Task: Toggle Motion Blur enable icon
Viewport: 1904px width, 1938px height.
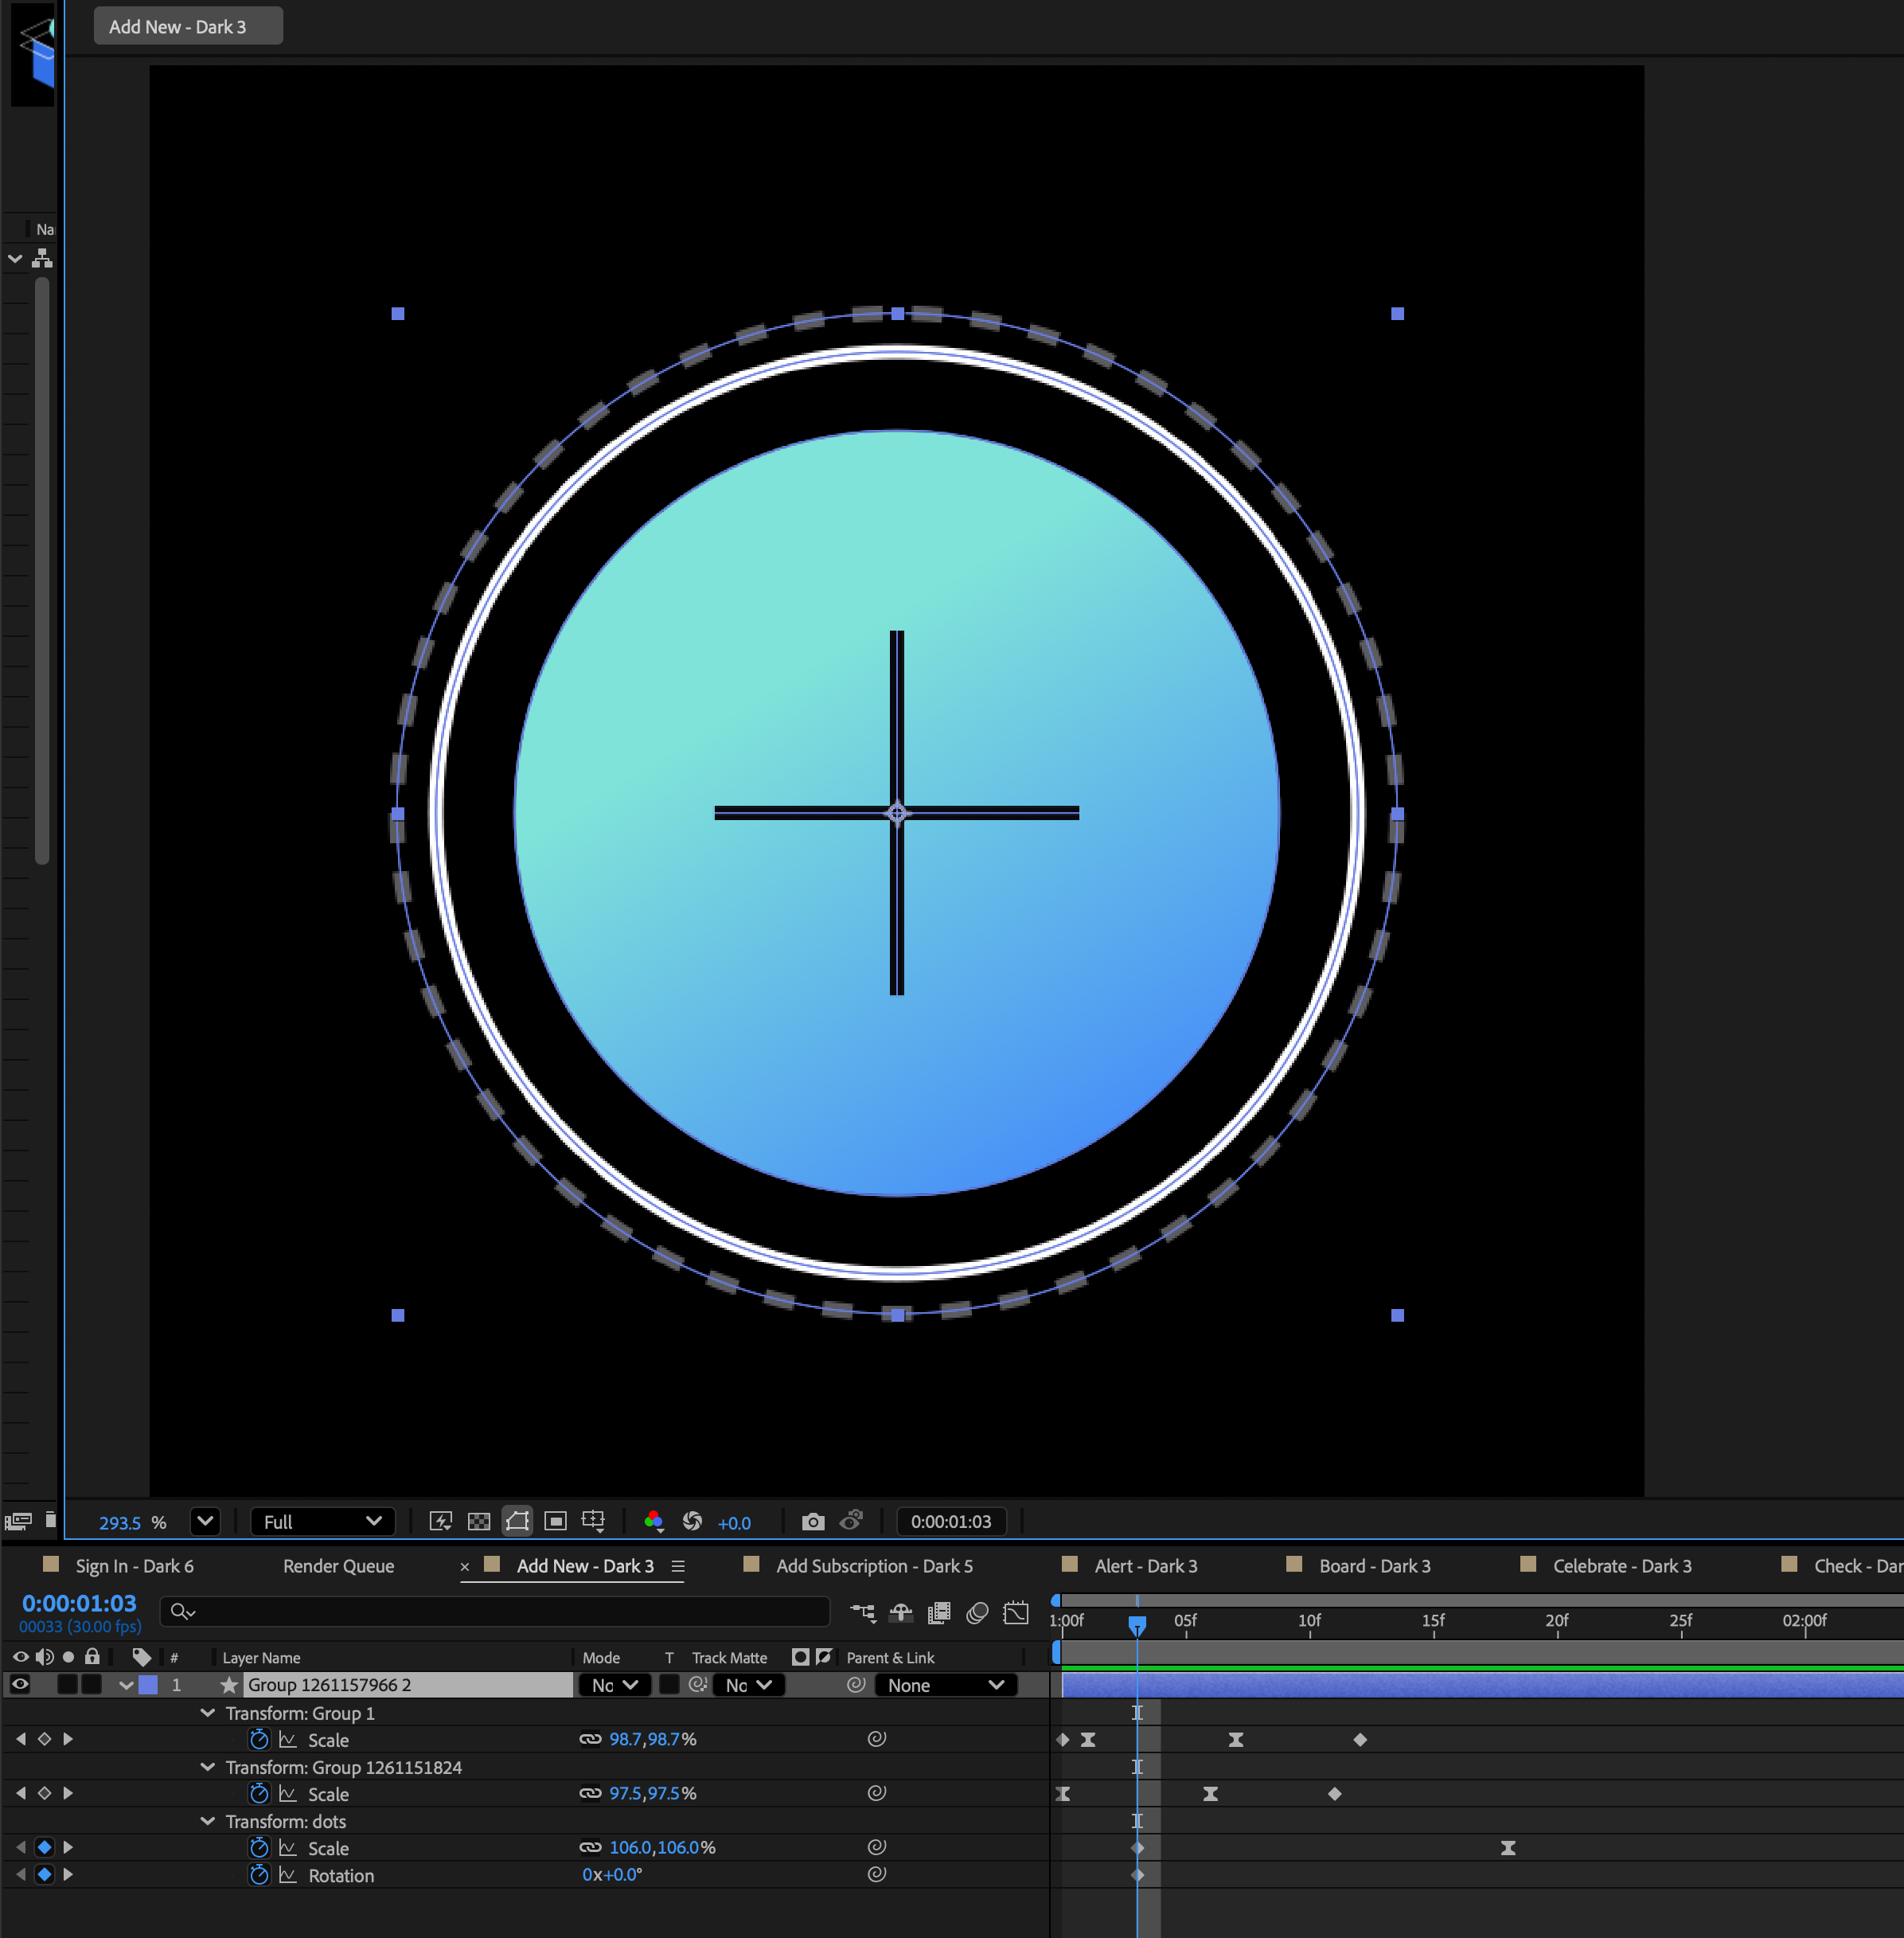Action: pos(978,1613)
